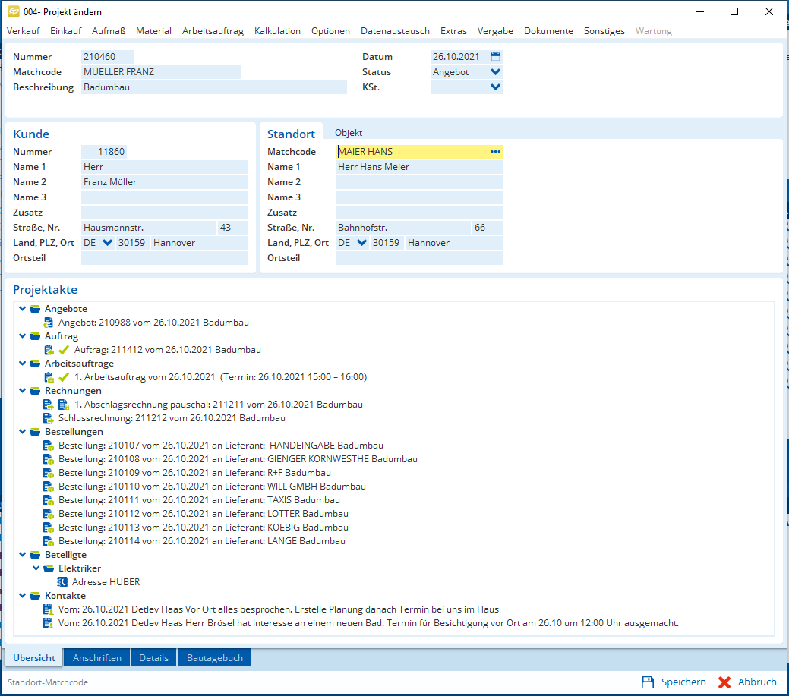Click the Bestellung 210107 document icon

(49, 446)
